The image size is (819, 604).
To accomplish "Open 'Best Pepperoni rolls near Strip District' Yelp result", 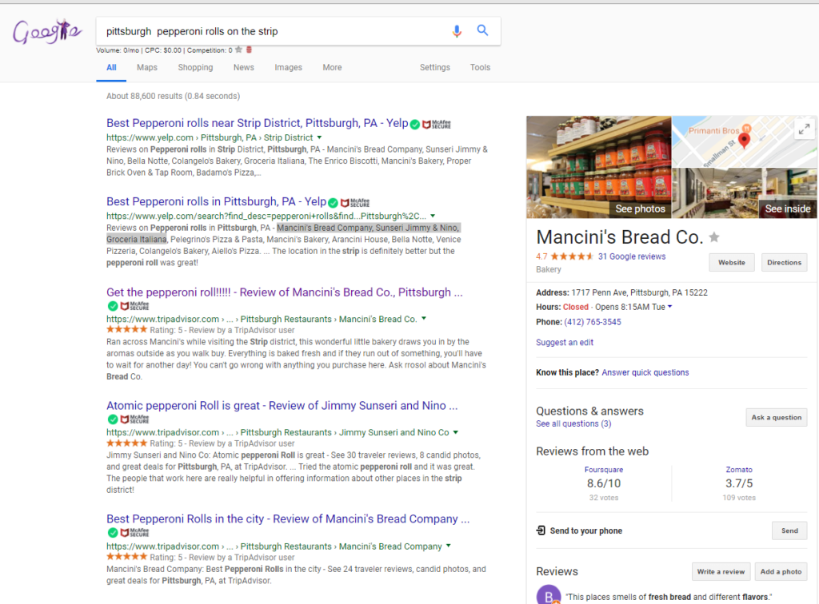I will click(257, 123).
